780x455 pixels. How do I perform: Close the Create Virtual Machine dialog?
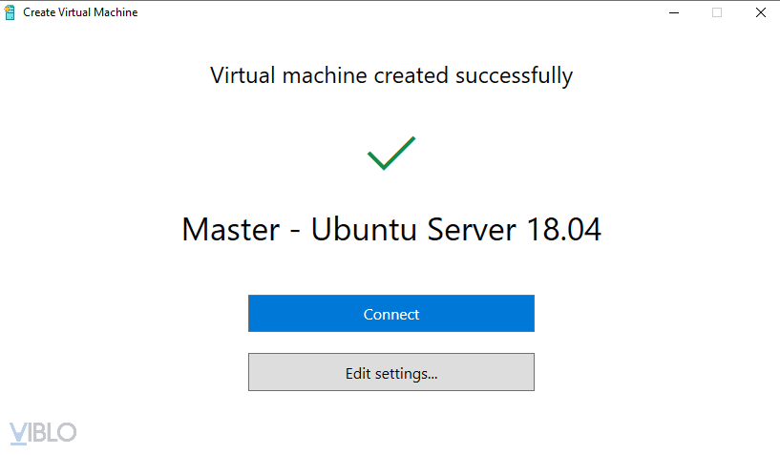click(760, 12)
